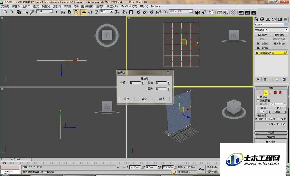
Task: Toggle the Percent Snap icon
Action: [x=152, y=12]
